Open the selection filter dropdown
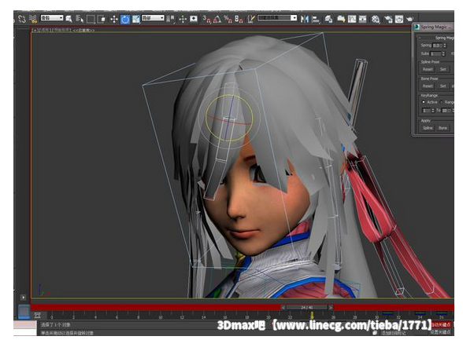 (x=52, y=18)
